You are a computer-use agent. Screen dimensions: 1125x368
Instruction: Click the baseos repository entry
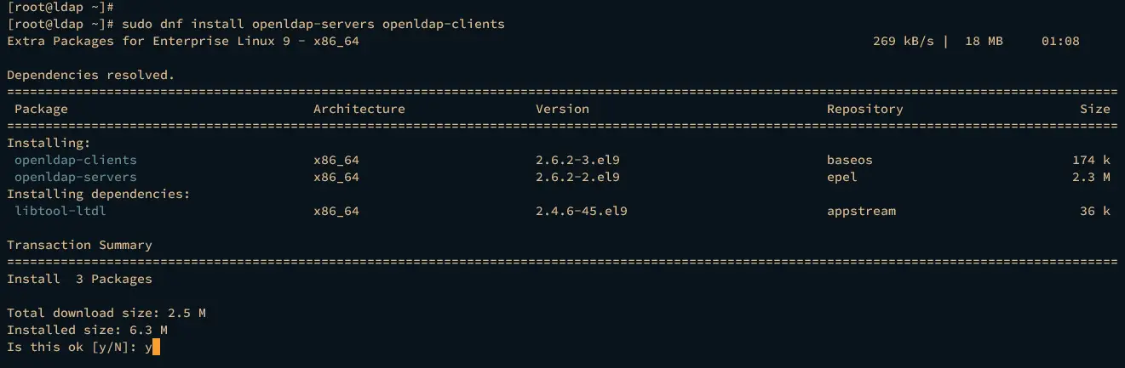[850, 160]
